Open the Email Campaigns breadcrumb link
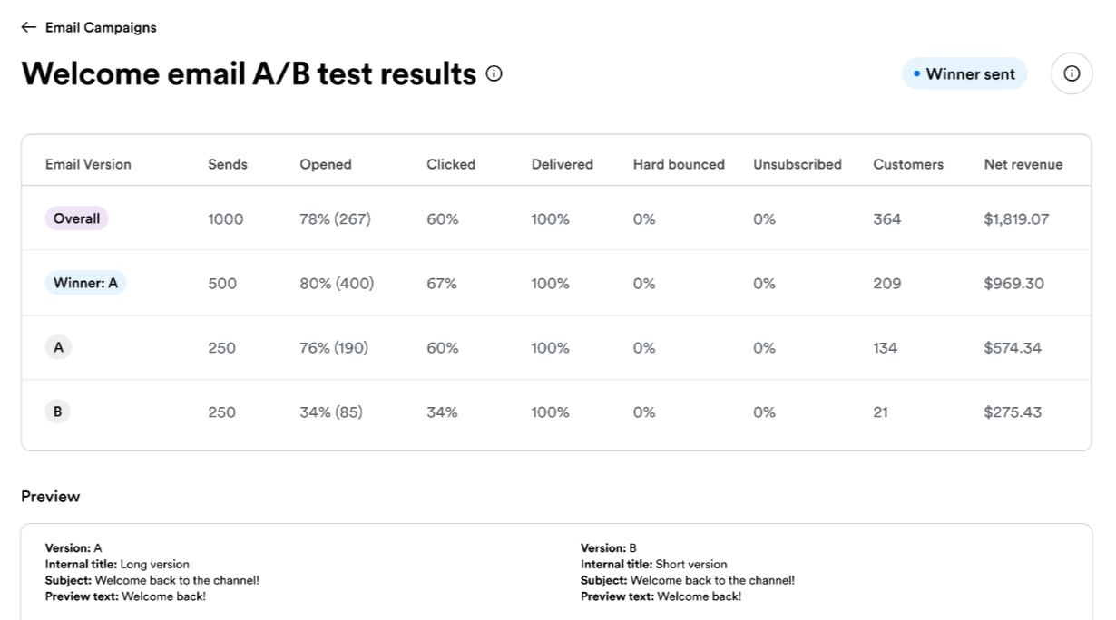 pyautogui.click(x=100, y=27)
